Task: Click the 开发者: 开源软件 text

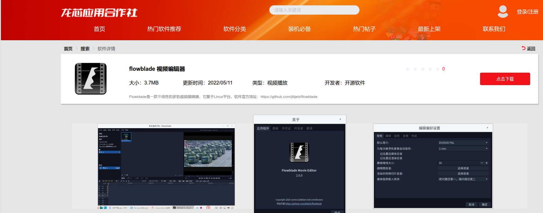Action: [x=345, y=83]
